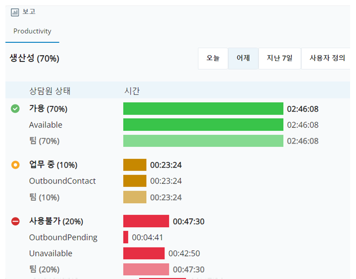This screenshot has height=279, width=356.
Task: Click the green bar in Available row
Action: tap(203, 124)
